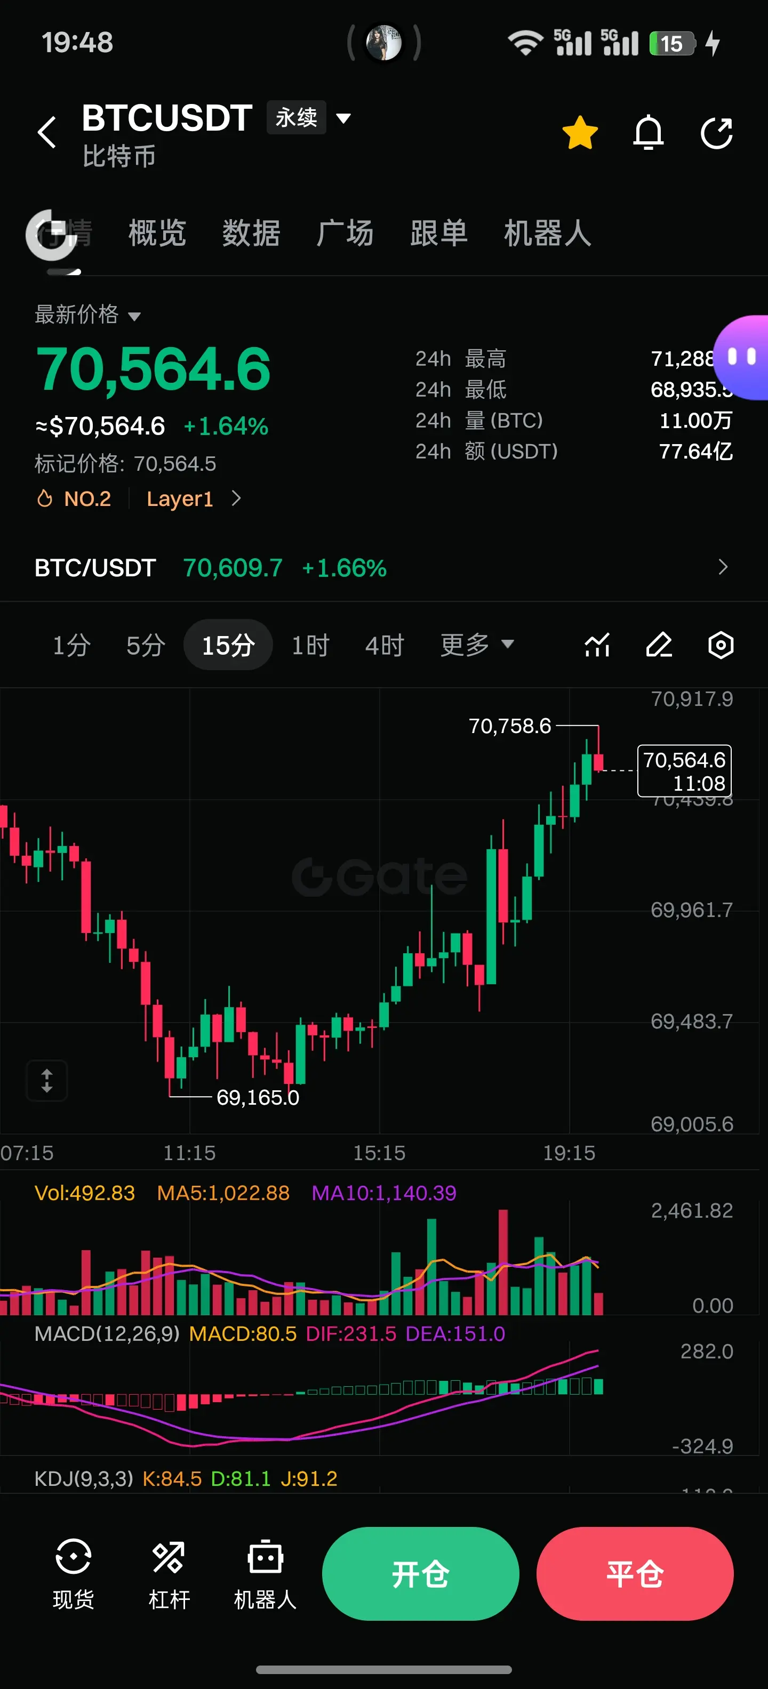Open the 永续 contract type dropdown

point(309,118)
